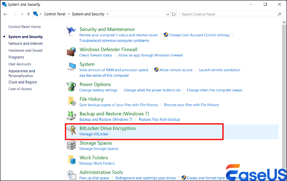
Task: Click Check firewall status
Action: [96, 55]
